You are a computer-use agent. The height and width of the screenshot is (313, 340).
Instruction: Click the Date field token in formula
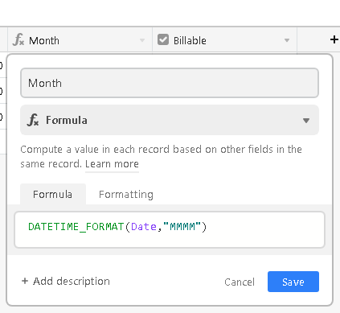click(144, 227)
